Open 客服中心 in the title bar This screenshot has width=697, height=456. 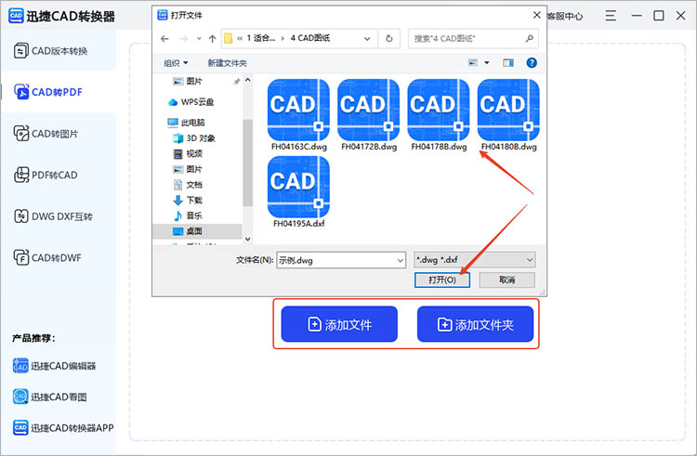point(565,17)
